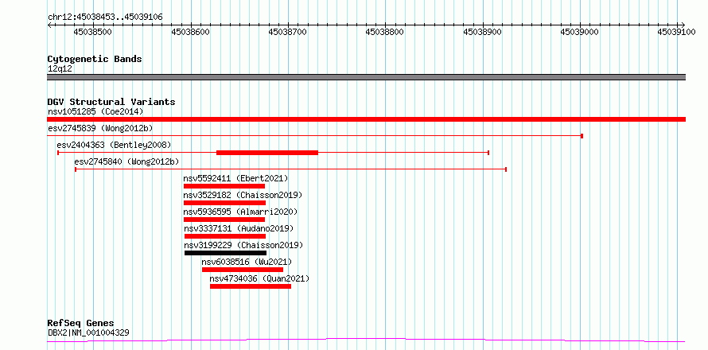Click the right arrow of the ruler
Image resolution: width=708 pixels, height=350 pixels.
point(683,25)
